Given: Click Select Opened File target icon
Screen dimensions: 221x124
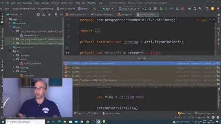Looking at the screenshot, I should click(x=38, y=14).
